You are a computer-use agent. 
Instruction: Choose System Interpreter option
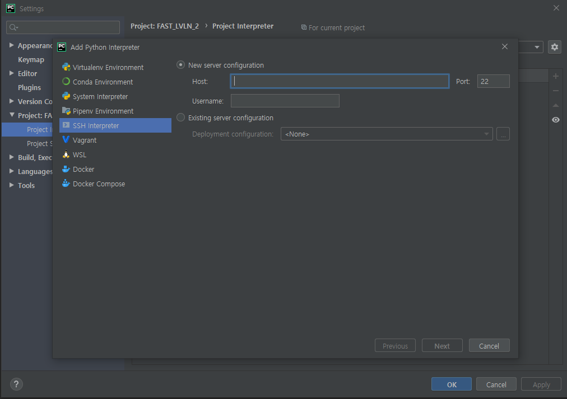coord(115,96)
